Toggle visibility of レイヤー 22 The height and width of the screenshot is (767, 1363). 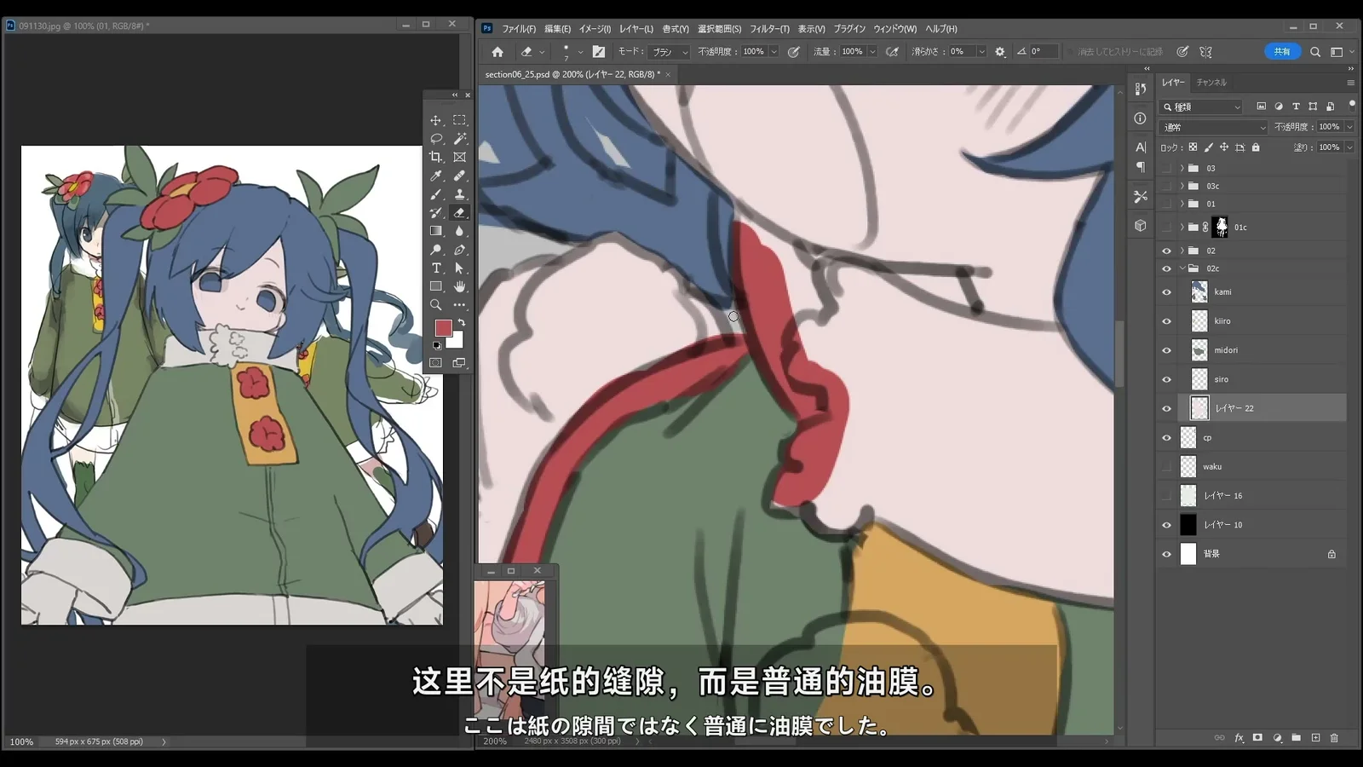click(1167, 408)
